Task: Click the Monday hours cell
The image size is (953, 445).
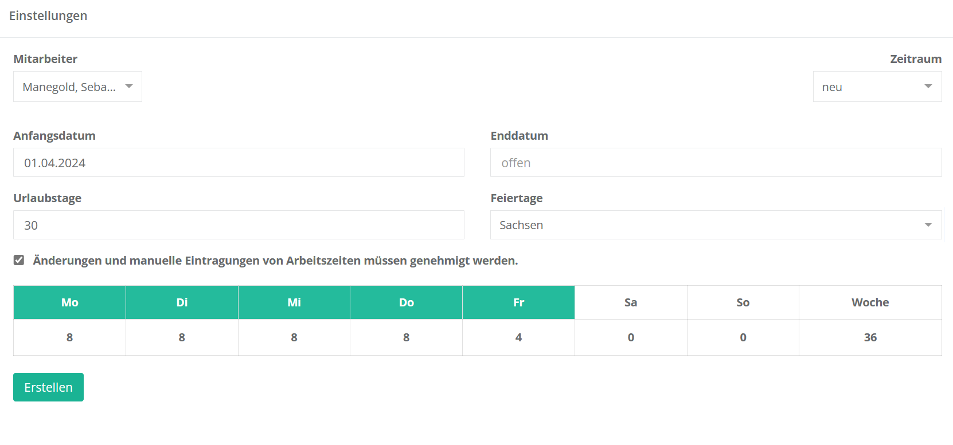Action: pos(70,337)
